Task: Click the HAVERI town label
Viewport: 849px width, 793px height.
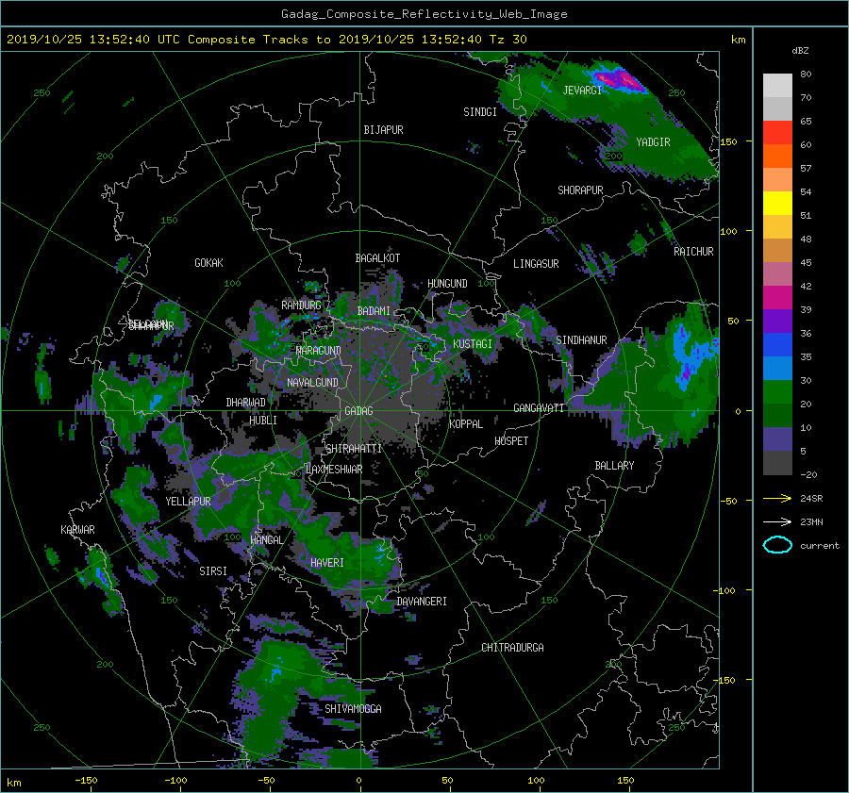Action: pos(327,563)
